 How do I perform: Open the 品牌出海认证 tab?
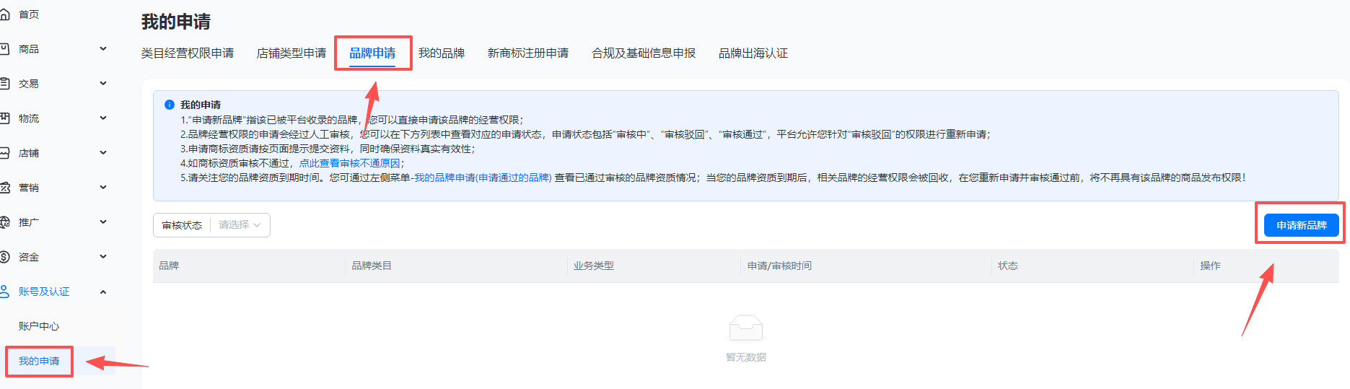pyautogui.click(x=753, y=53)
